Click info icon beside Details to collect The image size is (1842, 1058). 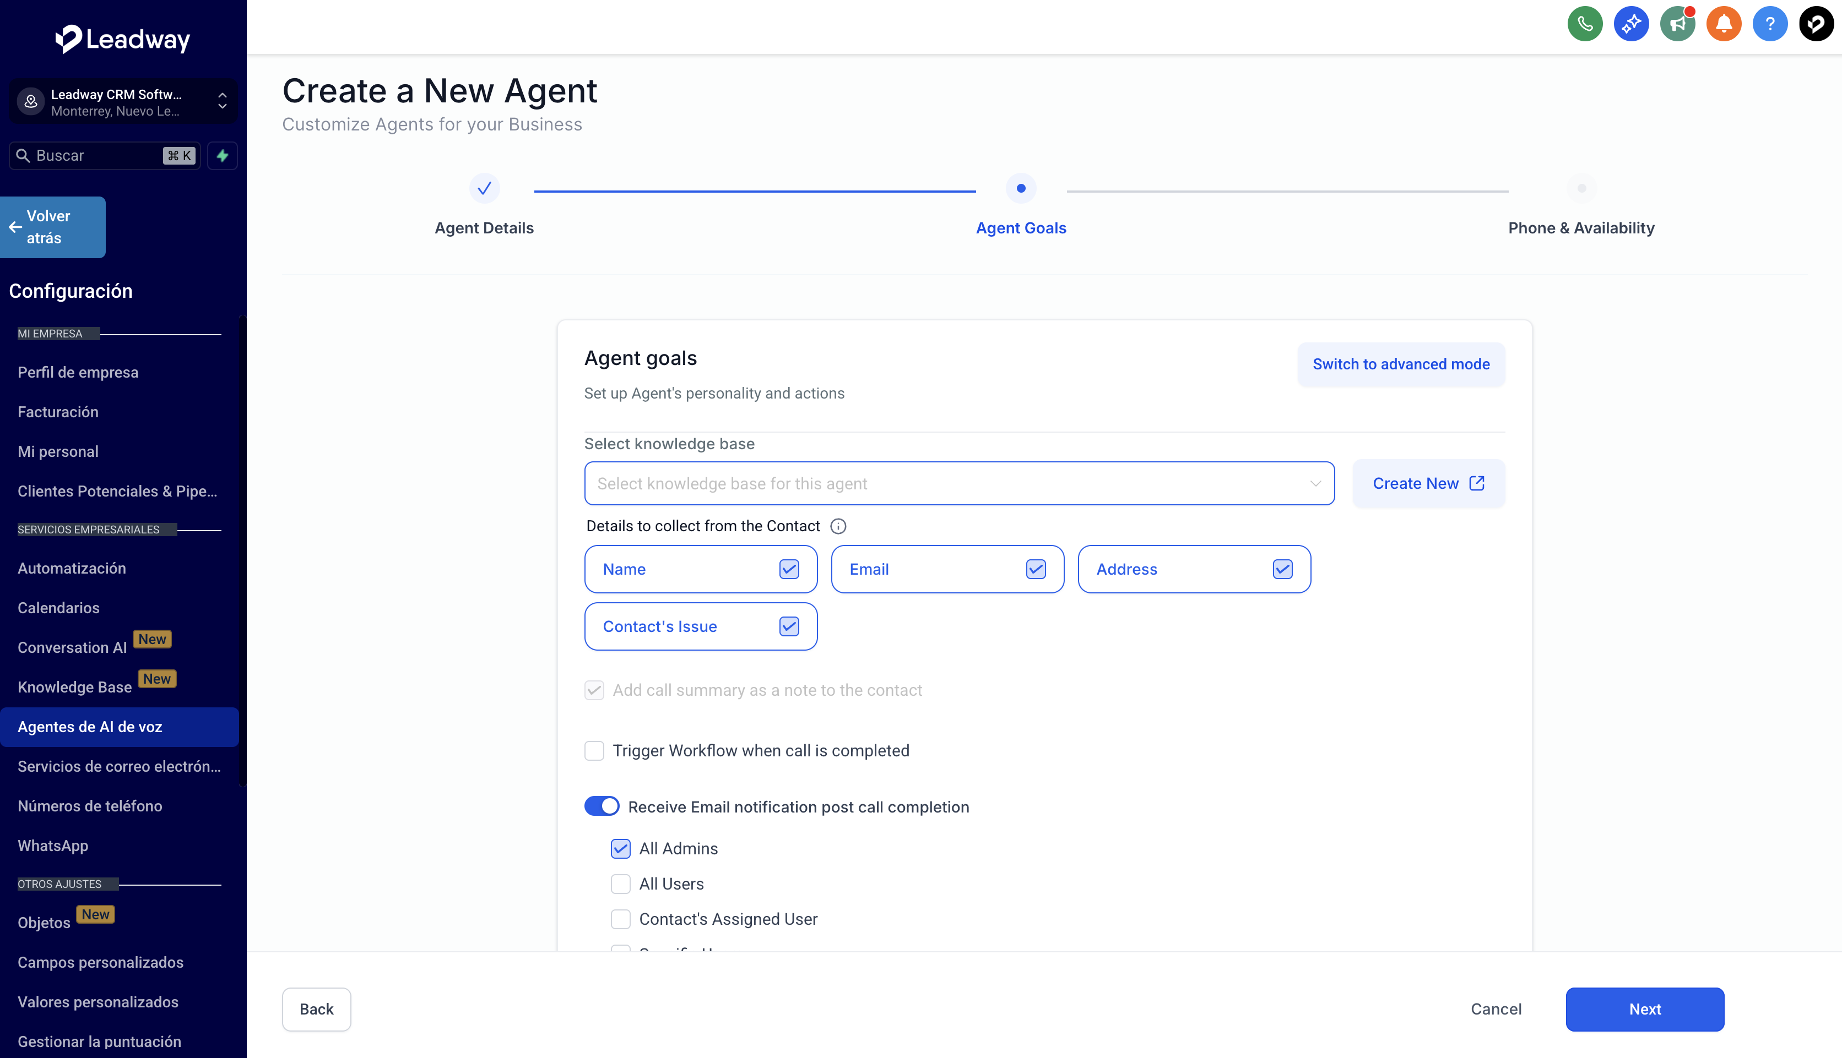[x=838, y=526]
